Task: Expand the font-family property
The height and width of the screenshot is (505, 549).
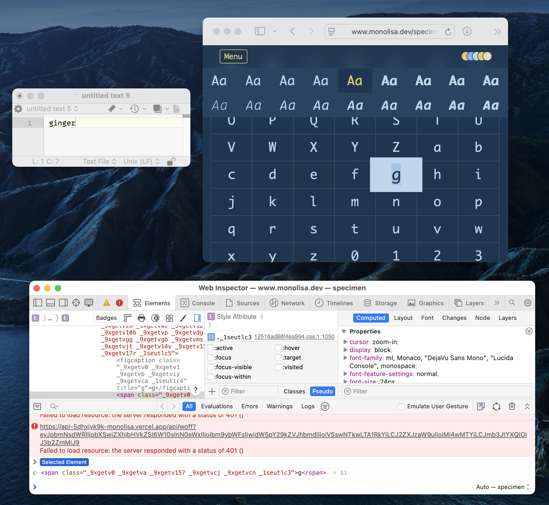Action: [x=345, y=357]
